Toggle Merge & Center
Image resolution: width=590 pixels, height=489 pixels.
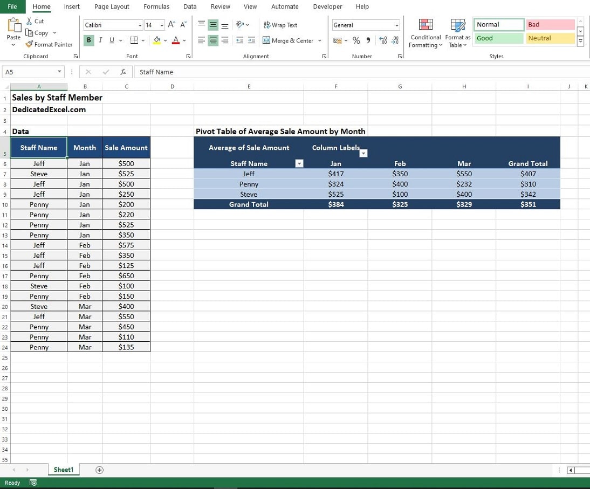coord(289,40)
